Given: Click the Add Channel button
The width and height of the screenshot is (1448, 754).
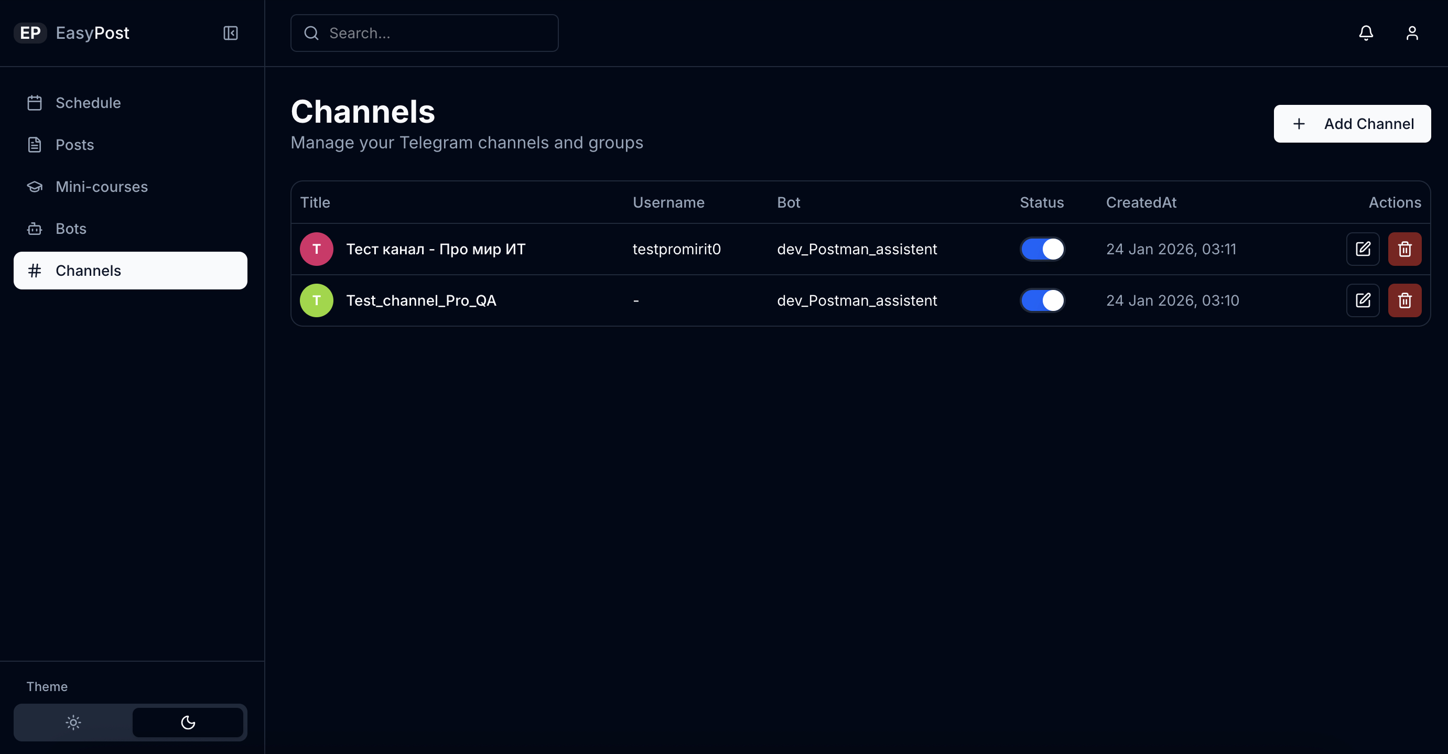Looking at the screenshot, I should click(x=1352, y=124).
